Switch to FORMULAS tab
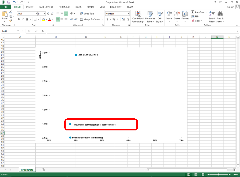 pos(65,7)
